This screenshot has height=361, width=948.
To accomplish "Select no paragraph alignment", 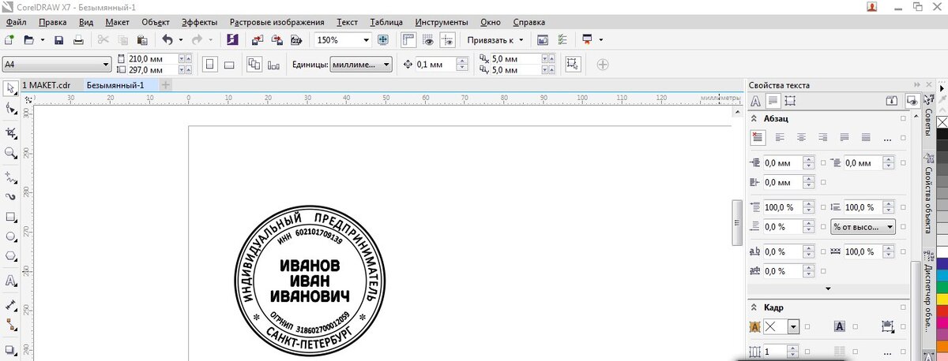I will (x=758, y=137).
